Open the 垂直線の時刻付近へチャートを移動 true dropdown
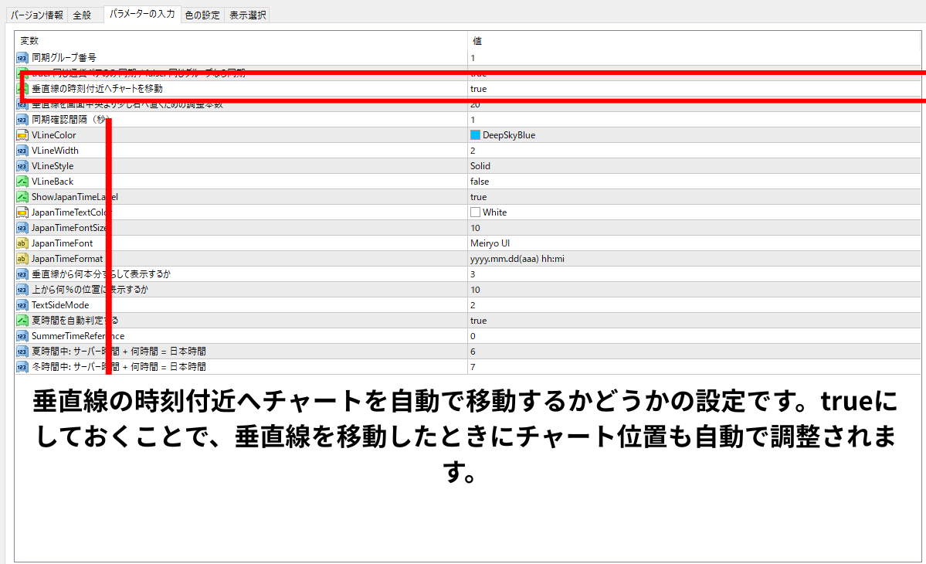Image resolution: width=926 pixels, height=564 pixels. pyautogui.click(x=479, y=89)
